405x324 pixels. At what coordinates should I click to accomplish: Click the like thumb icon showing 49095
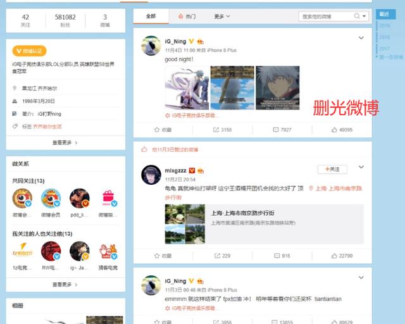[334, 130]
